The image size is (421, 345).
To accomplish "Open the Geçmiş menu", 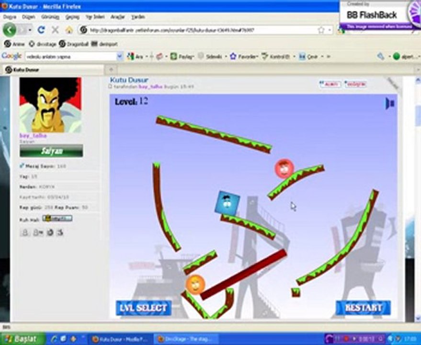I will click(72, 17).
